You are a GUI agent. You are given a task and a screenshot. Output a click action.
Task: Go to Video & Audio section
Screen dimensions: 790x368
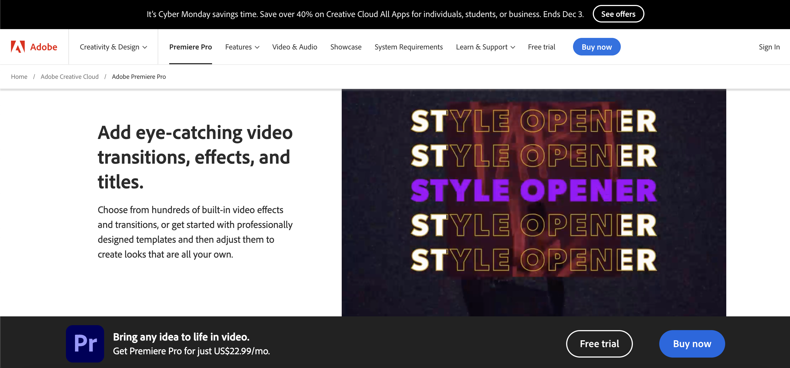(294, 47)
